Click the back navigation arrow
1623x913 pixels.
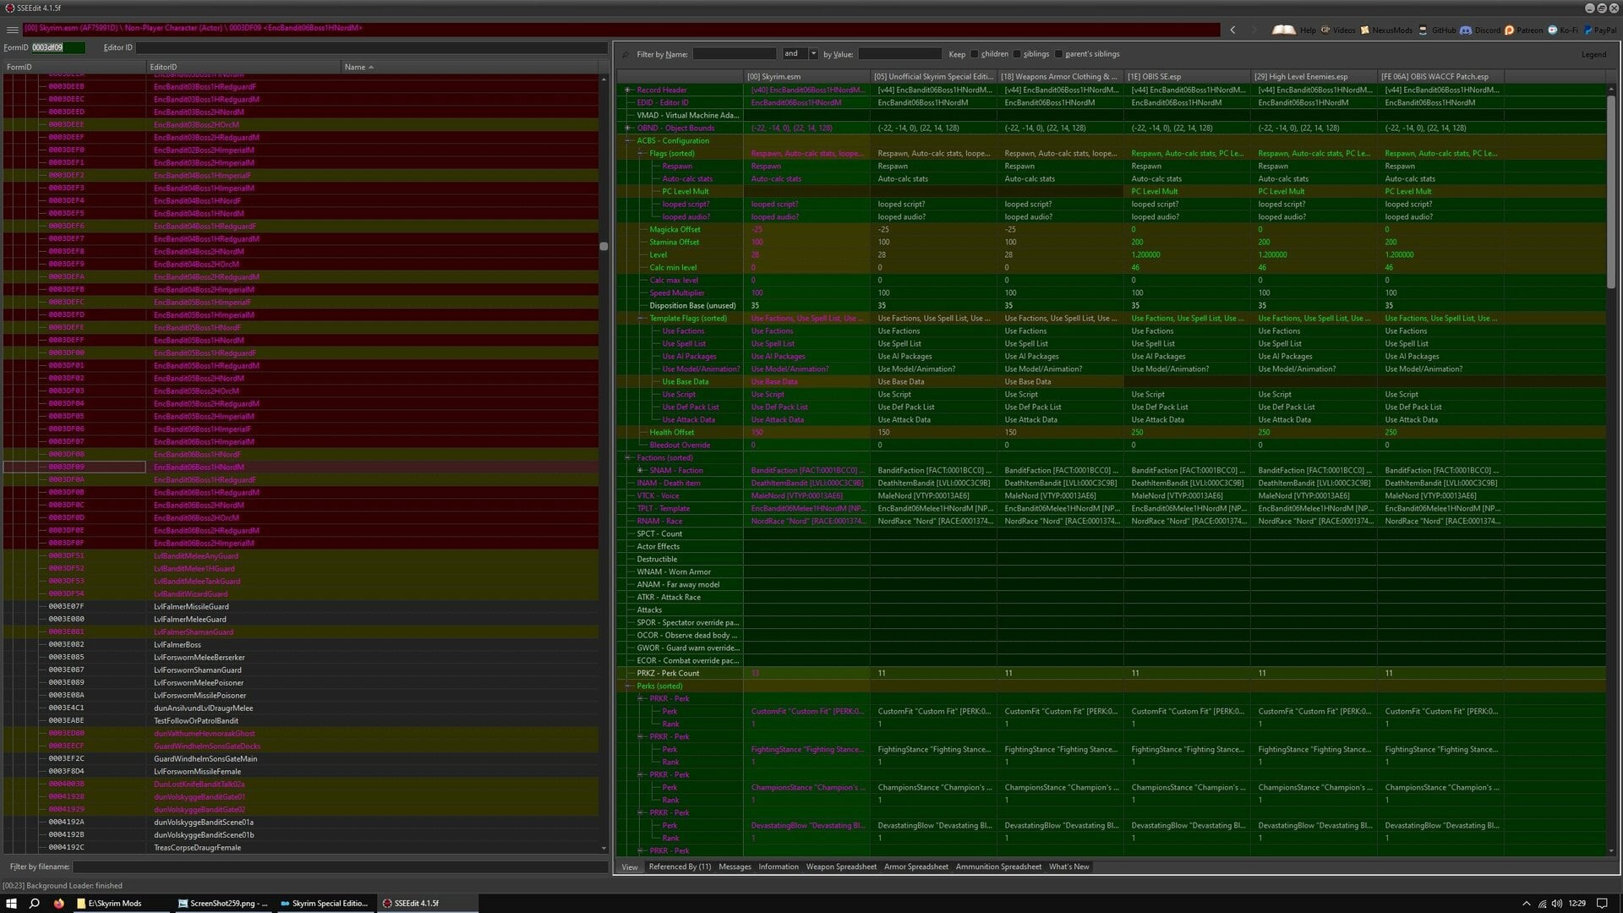1232,30
